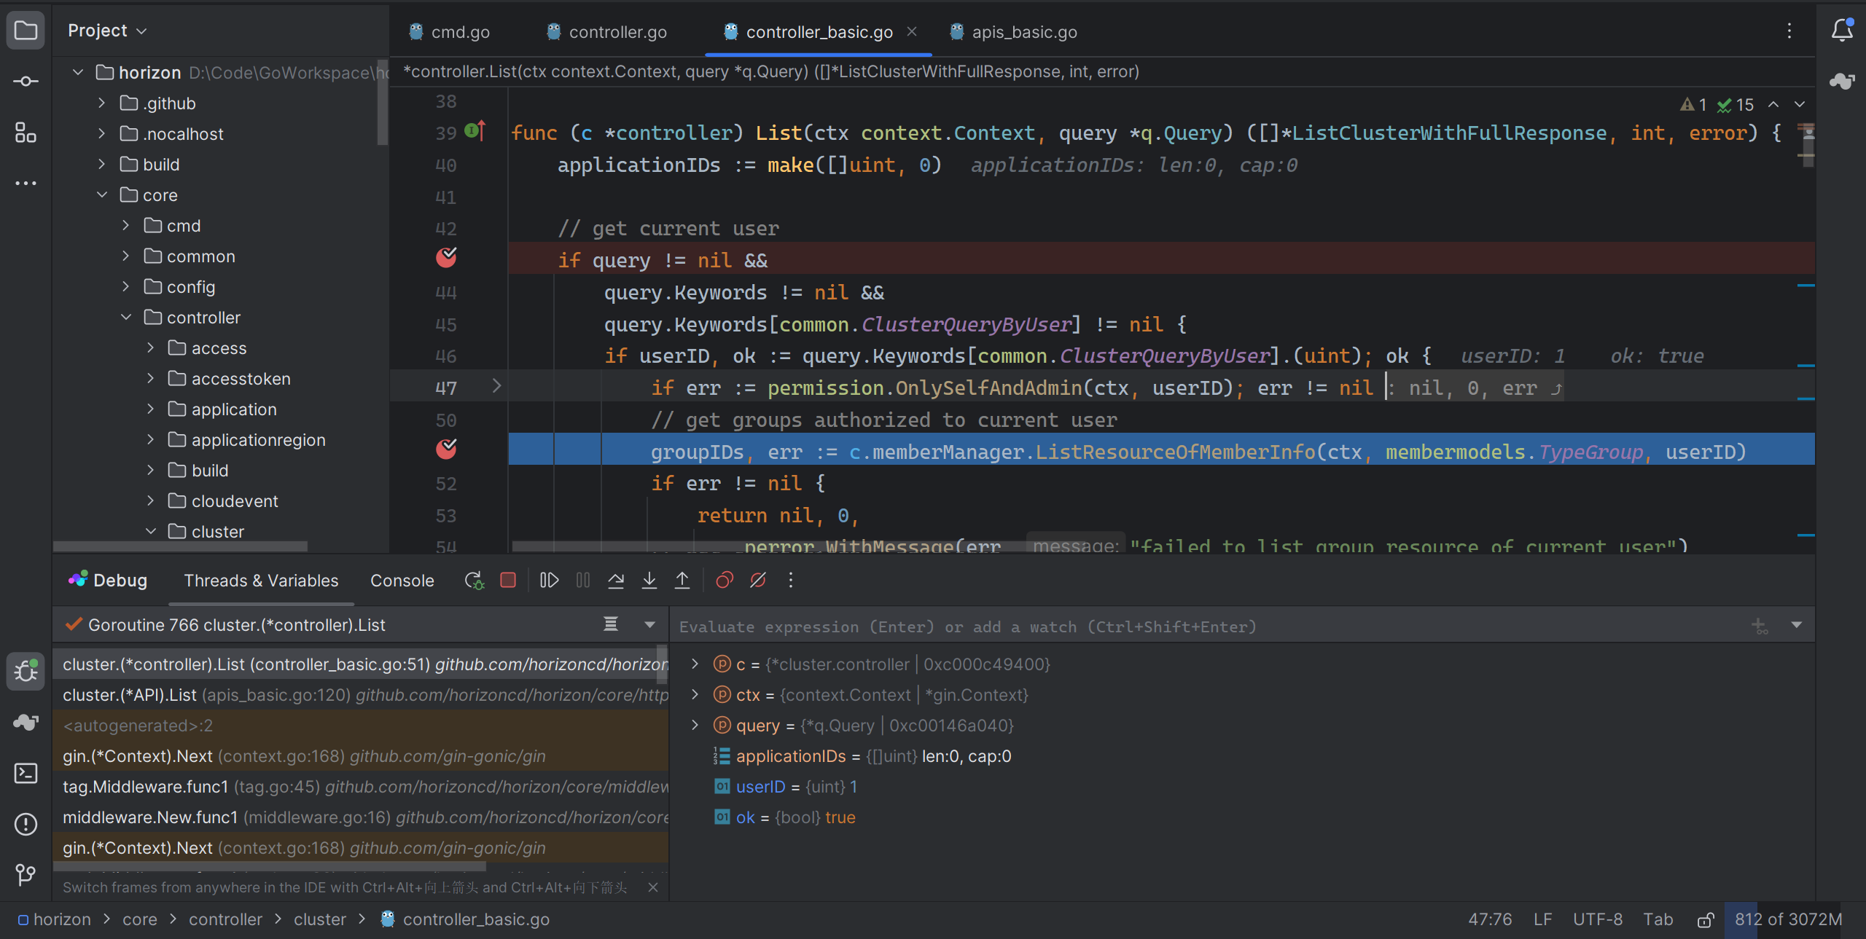Screen dimensions: 1866x939
Task: Close the controller_basic.go tab
Action: [912, 31]
